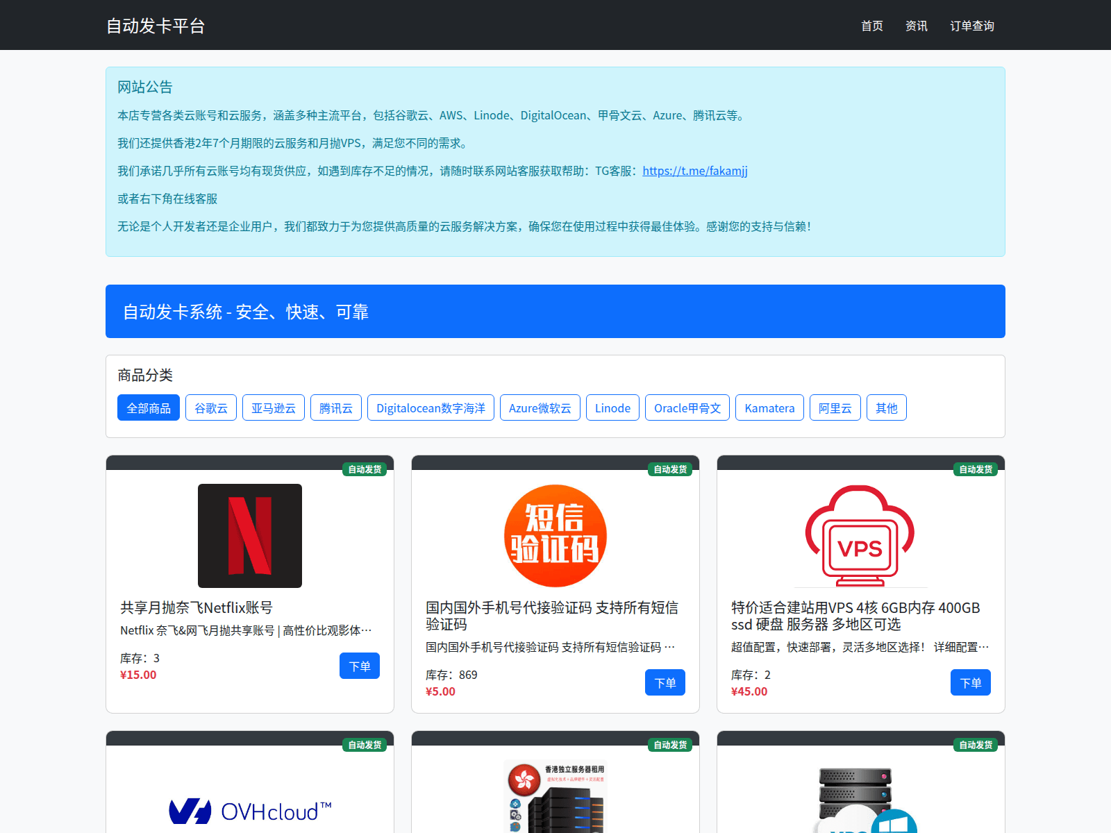Open 资讯 in the navigation bar
1111x833 pixels.
tap(917, 26)
